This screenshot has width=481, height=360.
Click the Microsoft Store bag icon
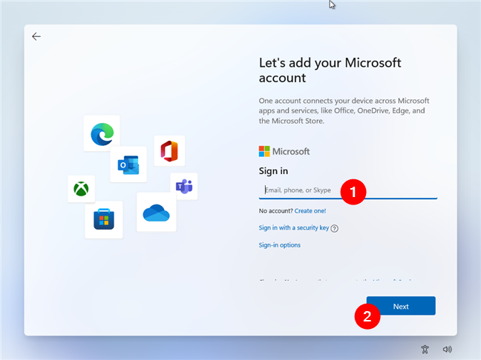coord(104,219)
